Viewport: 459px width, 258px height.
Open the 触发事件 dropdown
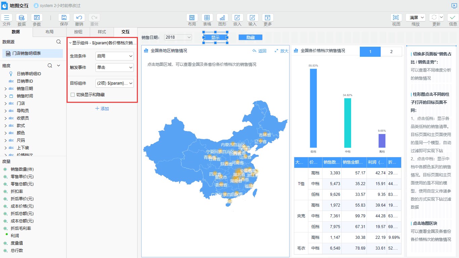(x=115, y=68)
